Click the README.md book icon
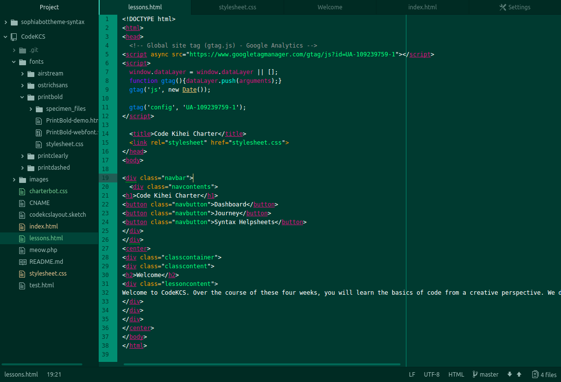 click(22, 262)
